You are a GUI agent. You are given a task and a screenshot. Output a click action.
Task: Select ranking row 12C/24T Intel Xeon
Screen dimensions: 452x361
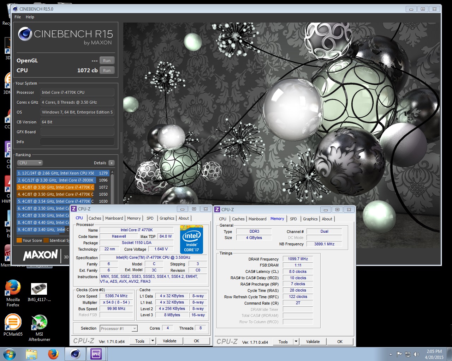63,173
